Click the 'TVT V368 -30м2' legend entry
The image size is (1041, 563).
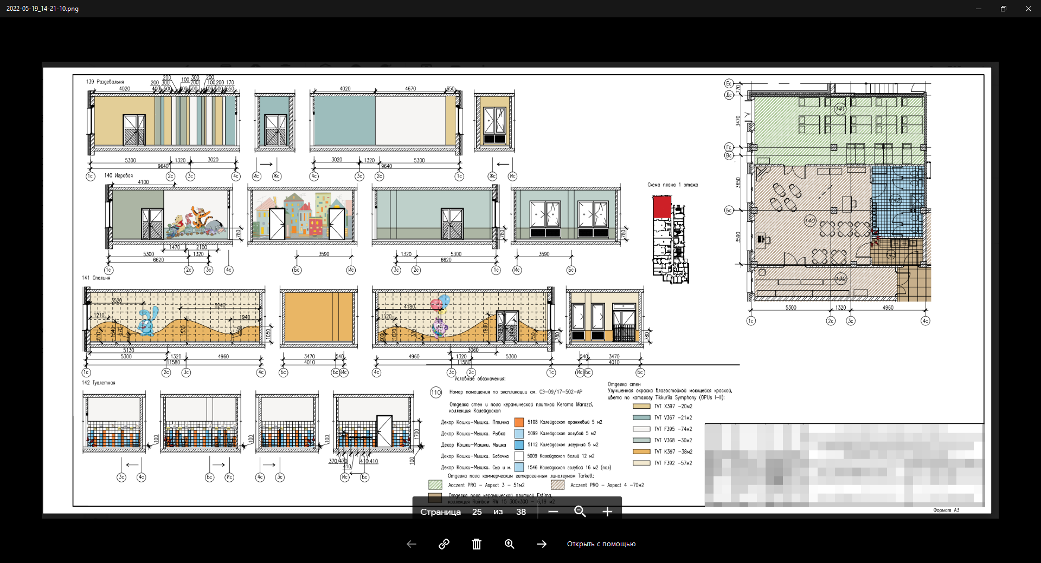pyautogui.click(x=673, y=440)
